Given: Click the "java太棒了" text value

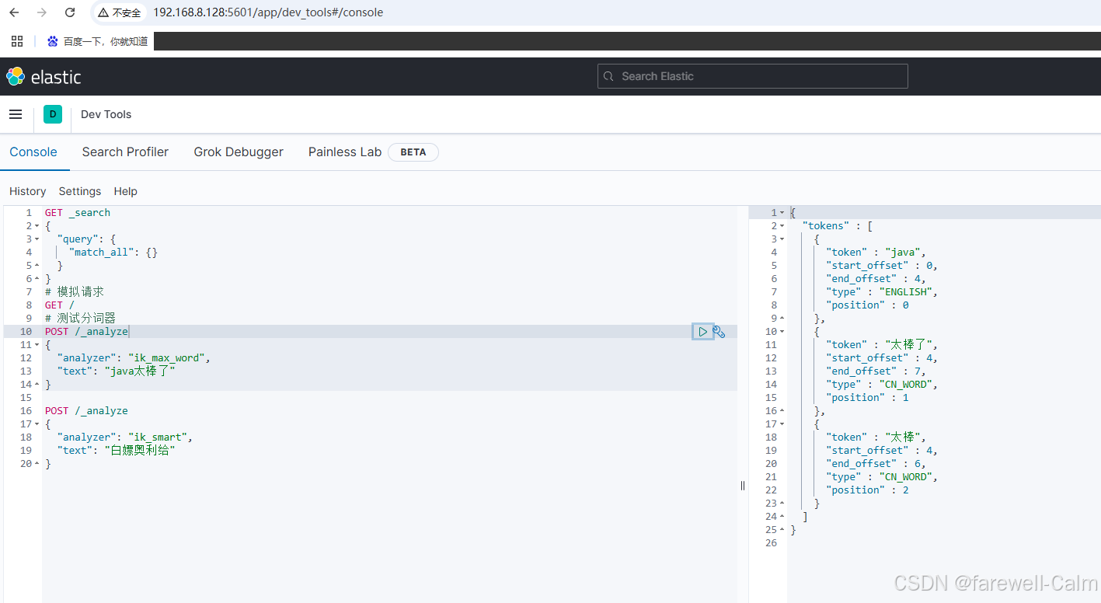Looking at the screenshot, I should tap(140, 371).
